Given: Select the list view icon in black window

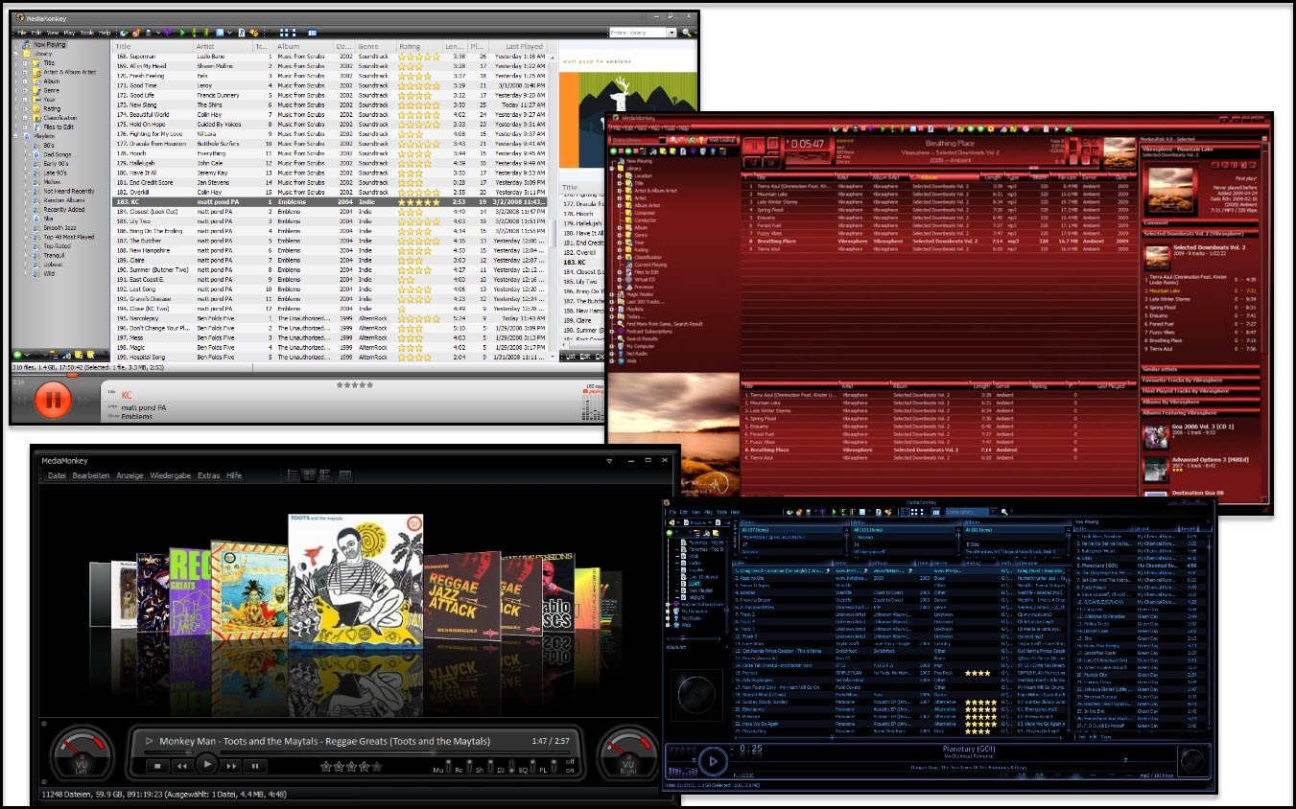Looking at the screenshot, I should [x=293, y=475].
